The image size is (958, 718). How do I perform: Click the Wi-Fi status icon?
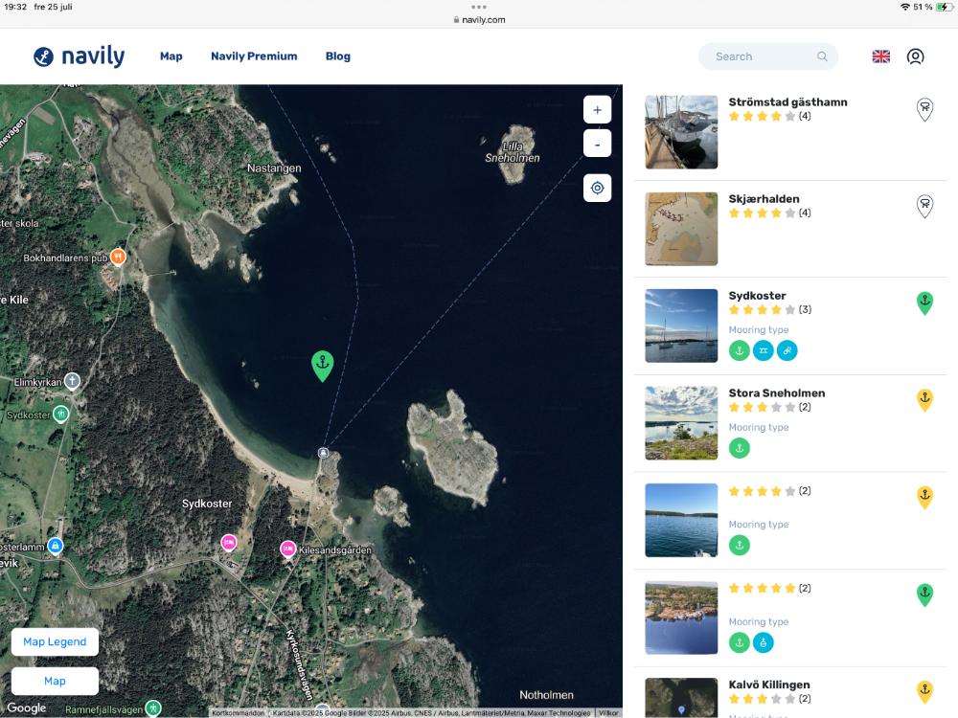click(x=905, y=7)
